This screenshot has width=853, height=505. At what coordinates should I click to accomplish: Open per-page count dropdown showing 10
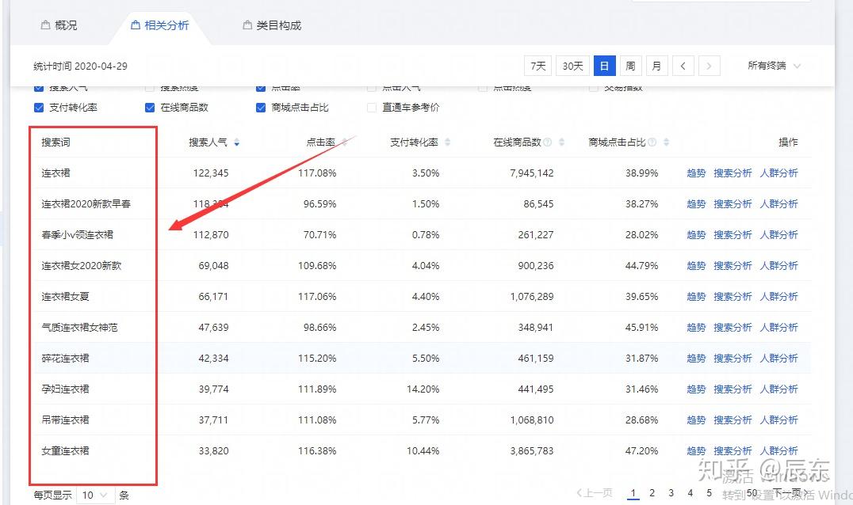coord(95,495)
